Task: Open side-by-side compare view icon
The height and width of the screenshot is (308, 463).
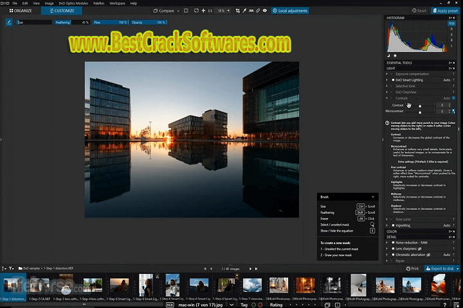Action: (x=186, y=11)
